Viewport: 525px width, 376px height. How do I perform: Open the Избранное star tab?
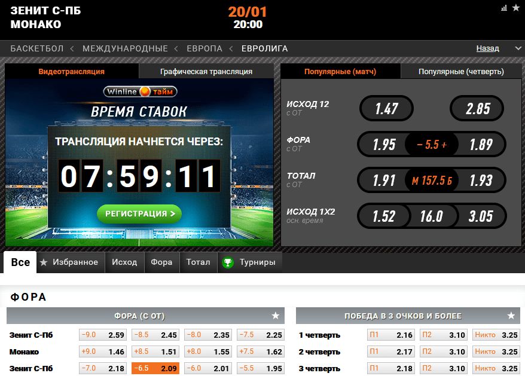coord(69,262)
